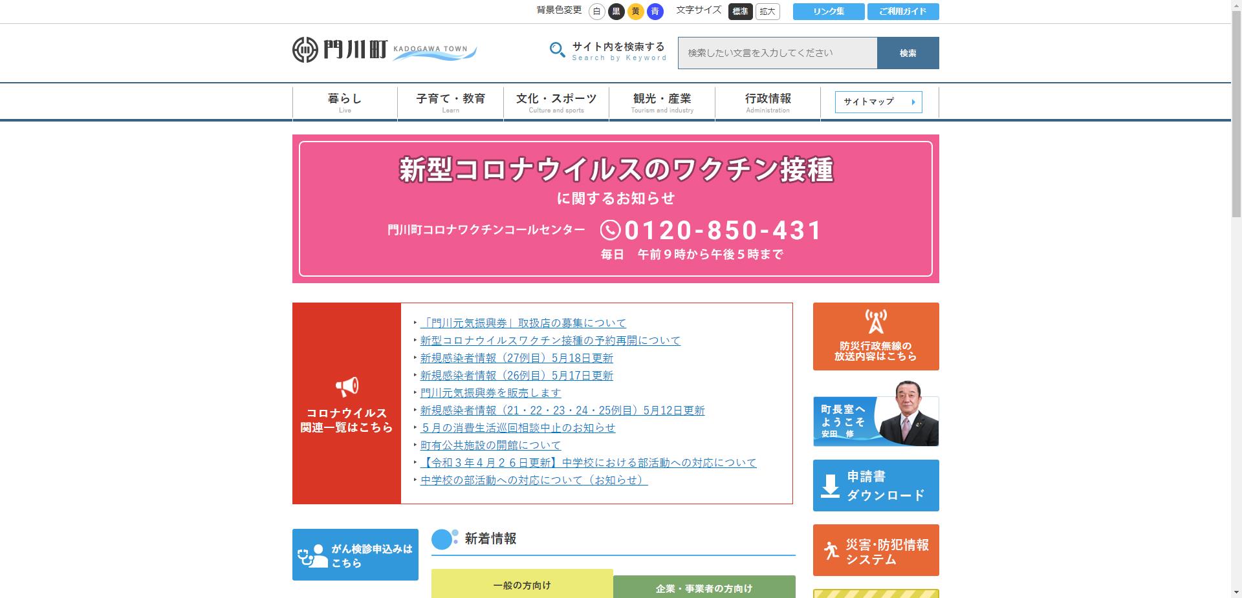Click the site search text field

[777, 53]
